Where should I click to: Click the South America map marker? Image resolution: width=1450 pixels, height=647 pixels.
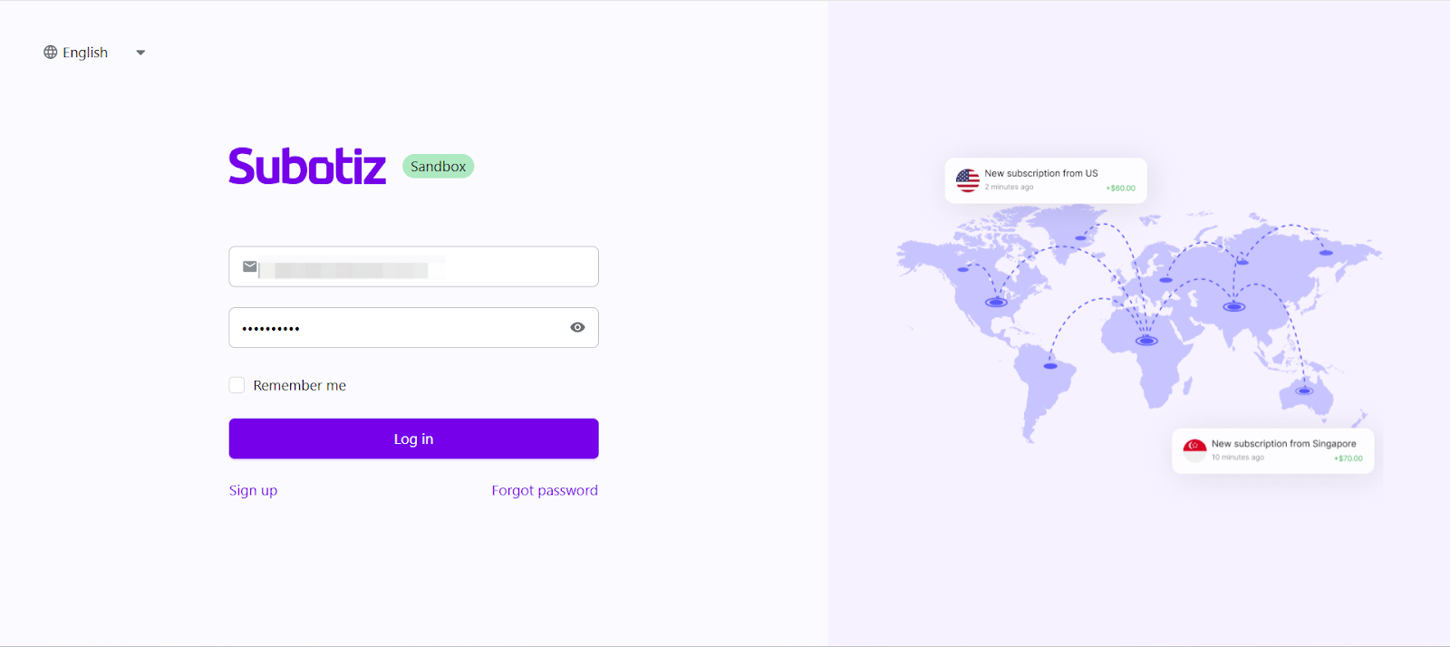point(1050,366)
